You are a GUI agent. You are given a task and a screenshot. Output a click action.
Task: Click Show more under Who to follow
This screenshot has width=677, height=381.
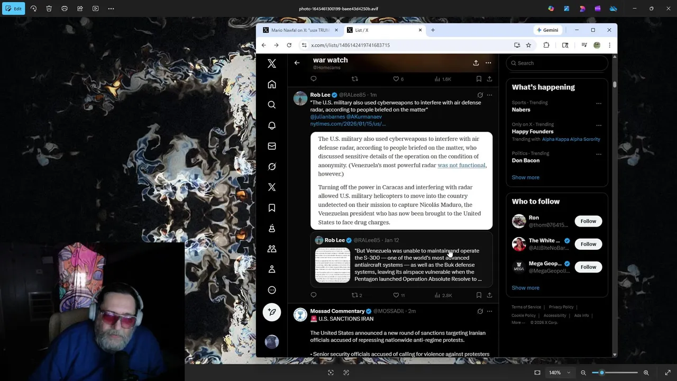point(526,288)
